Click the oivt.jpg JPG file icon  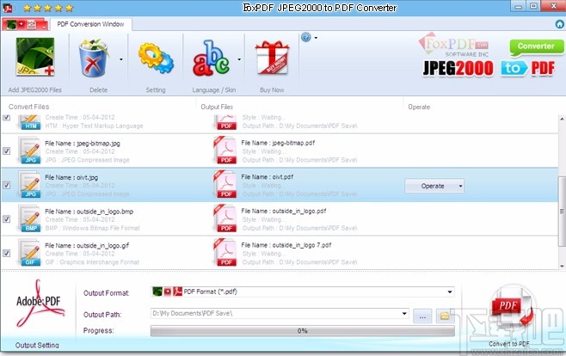click(x=29, y=184)
